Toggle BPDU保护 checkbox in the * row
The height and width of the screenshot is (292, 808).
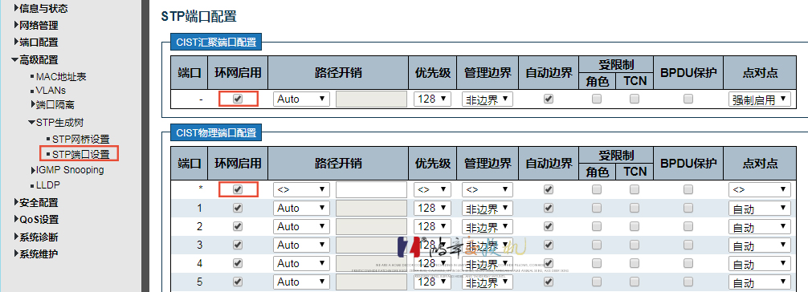688,189
